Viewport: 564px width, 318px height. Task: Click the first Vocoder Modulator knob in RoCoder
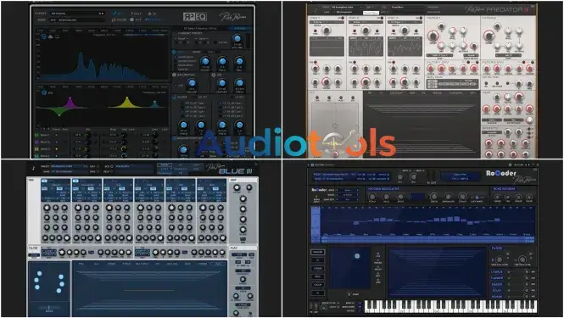point(372,197)
